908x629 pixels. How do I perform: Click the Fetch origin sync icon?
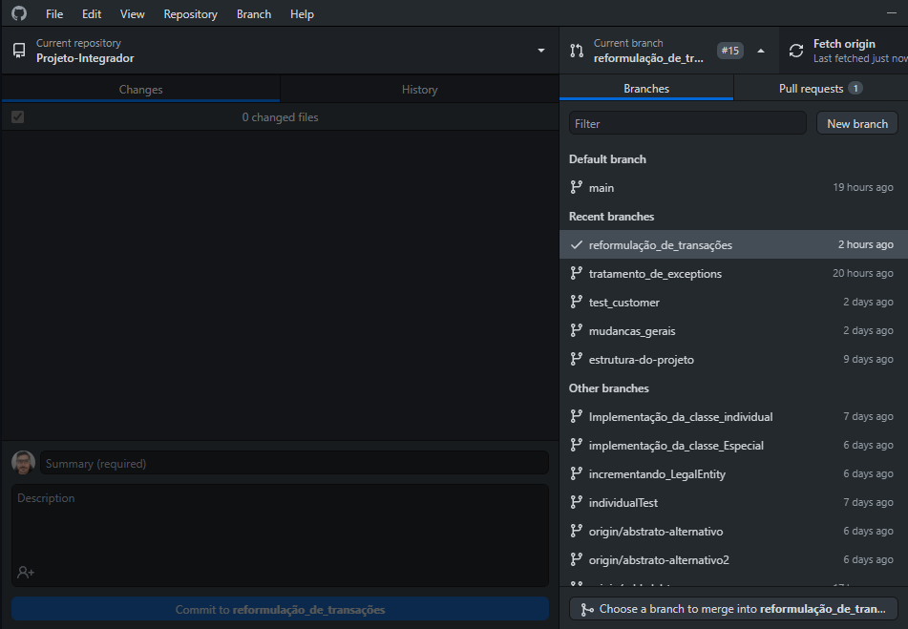(795, 50)
